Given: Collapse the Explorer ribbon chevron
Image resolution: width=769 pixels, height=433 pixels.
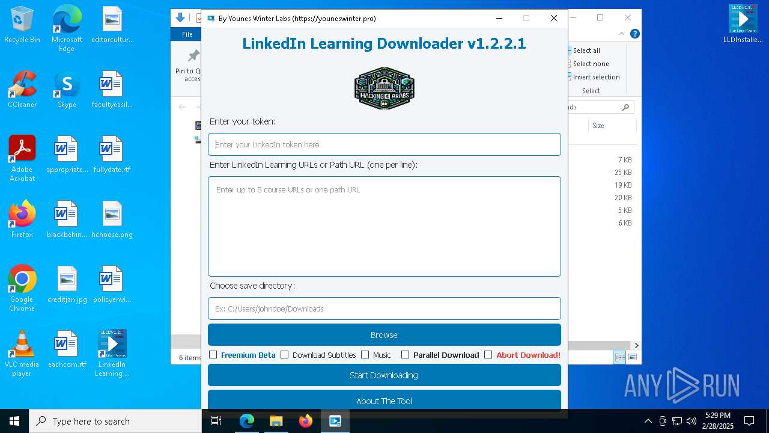Looking at the screenshot, I should click(x=622, y=34).
